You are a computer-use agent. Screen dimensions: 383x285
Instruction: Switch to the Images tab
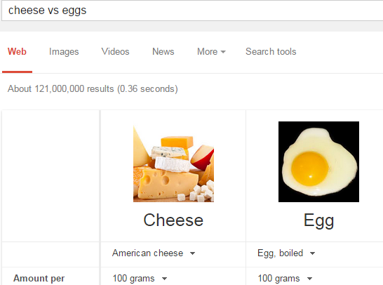point(64,52)
